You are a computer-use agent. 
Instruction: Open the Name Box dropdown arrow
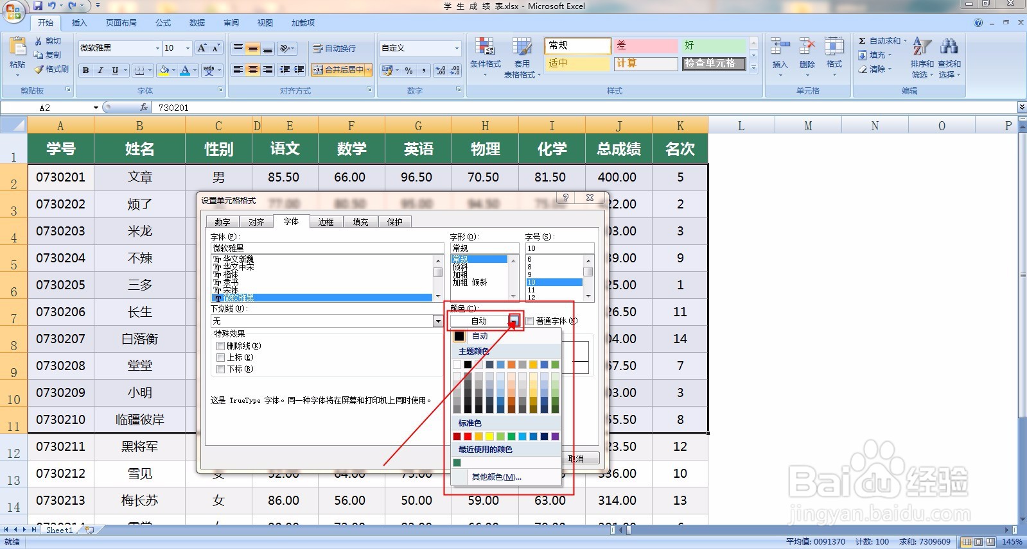96,108
